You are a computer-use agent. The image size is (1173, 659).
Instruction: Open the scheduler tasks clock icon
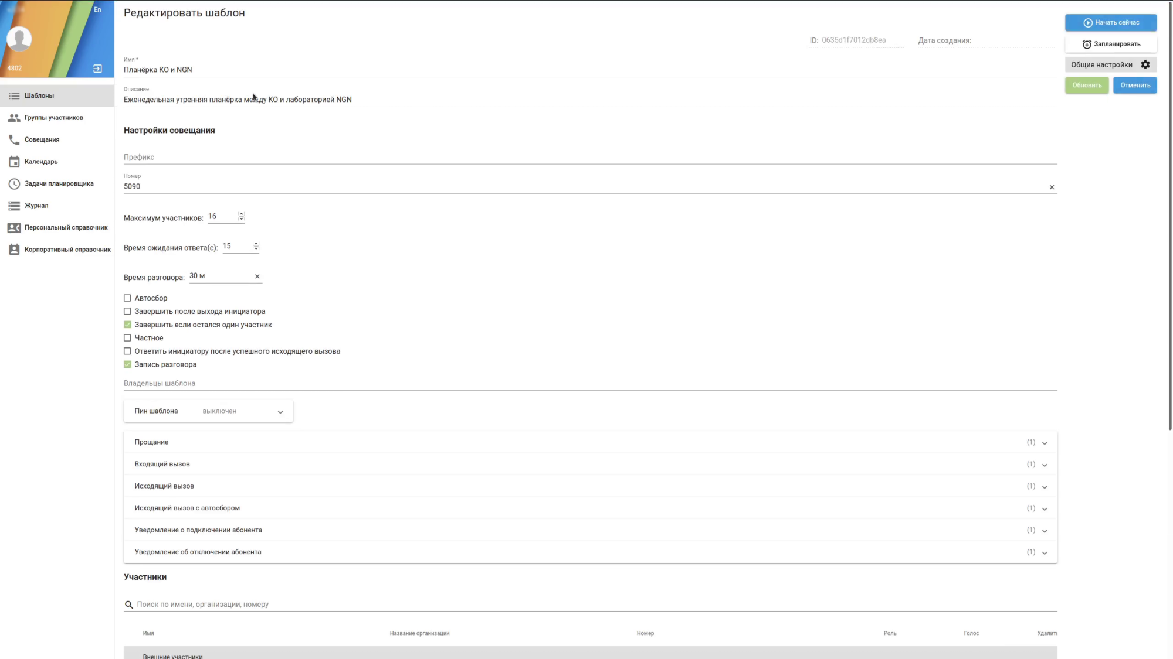pyautogui.click(x=14, y=184)
